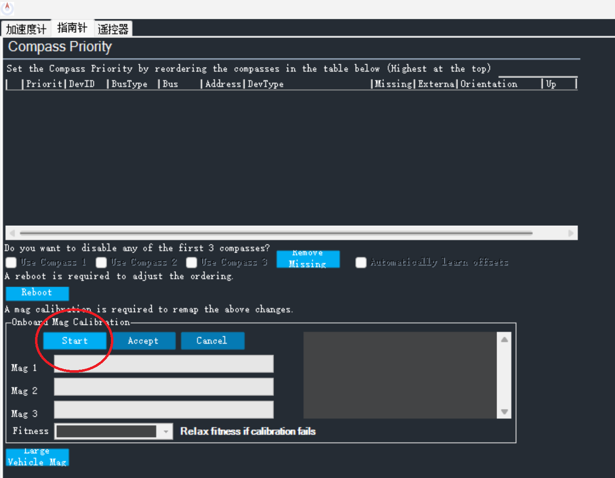Click the DevType column header
This screenshot has width=615, height=478.
266,84
